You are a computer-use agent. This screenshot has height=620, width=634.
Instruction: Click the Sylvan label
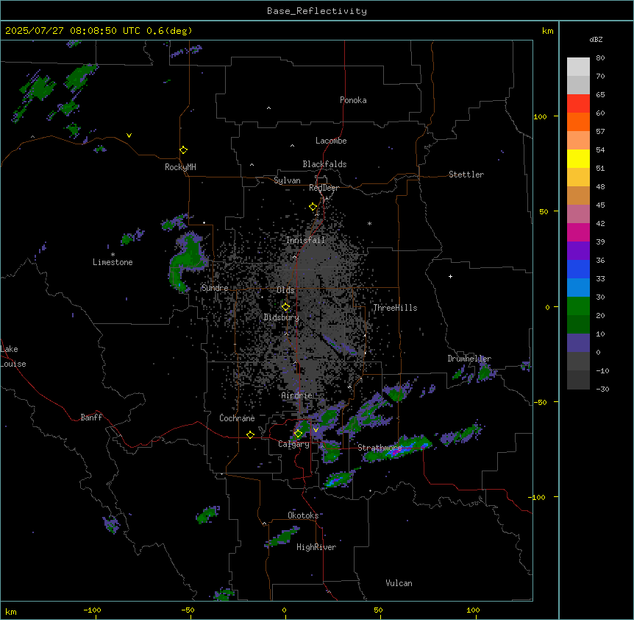tap(287, 180)
